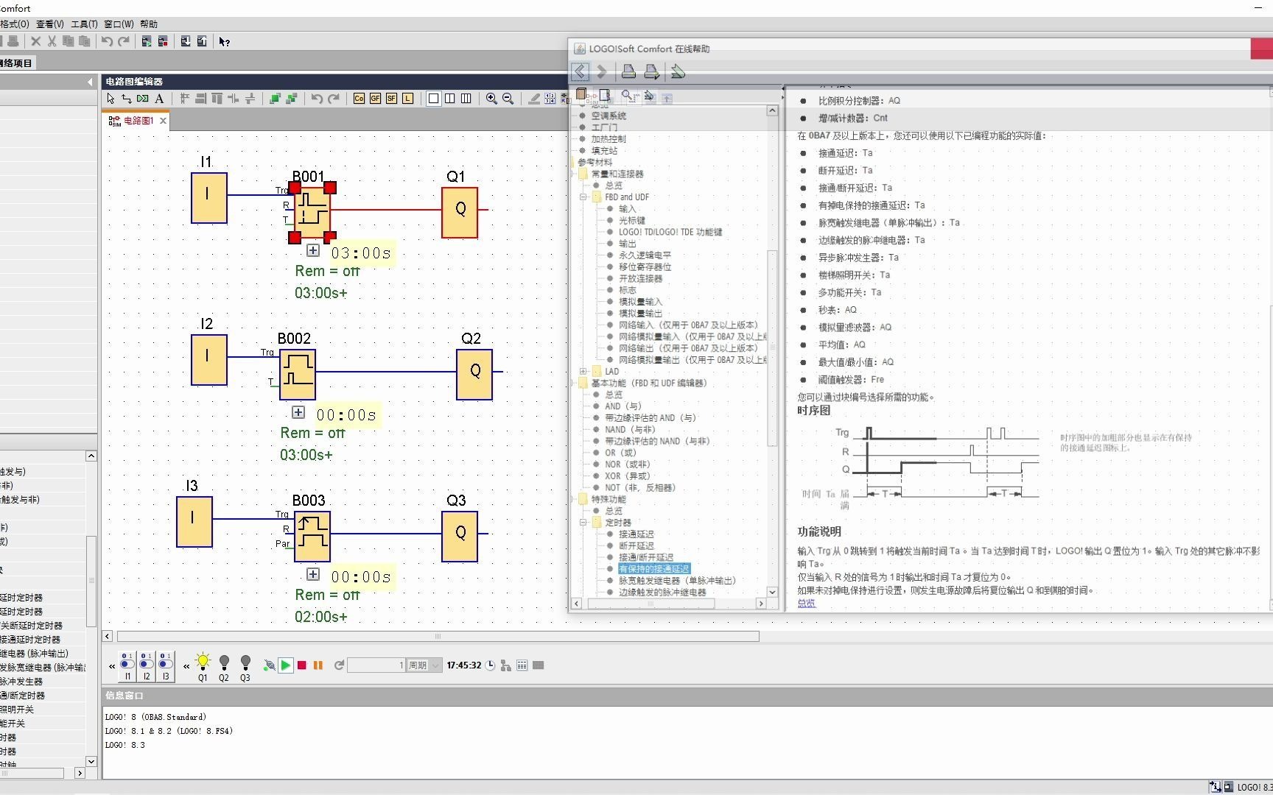Select 空调系统 in help tree

[609, 116]
